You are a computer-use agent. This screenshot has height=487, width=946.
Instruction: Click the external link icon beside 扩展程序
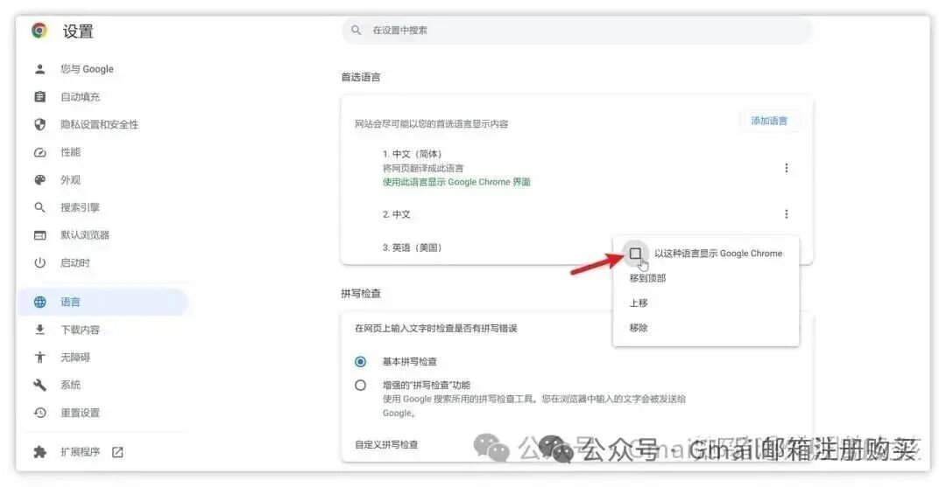click(117, 452)
